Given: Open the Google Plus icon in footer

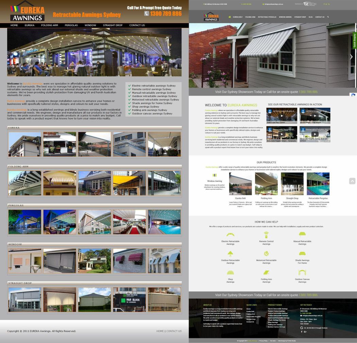Looking at the screenshot, I should click(305, 332).
